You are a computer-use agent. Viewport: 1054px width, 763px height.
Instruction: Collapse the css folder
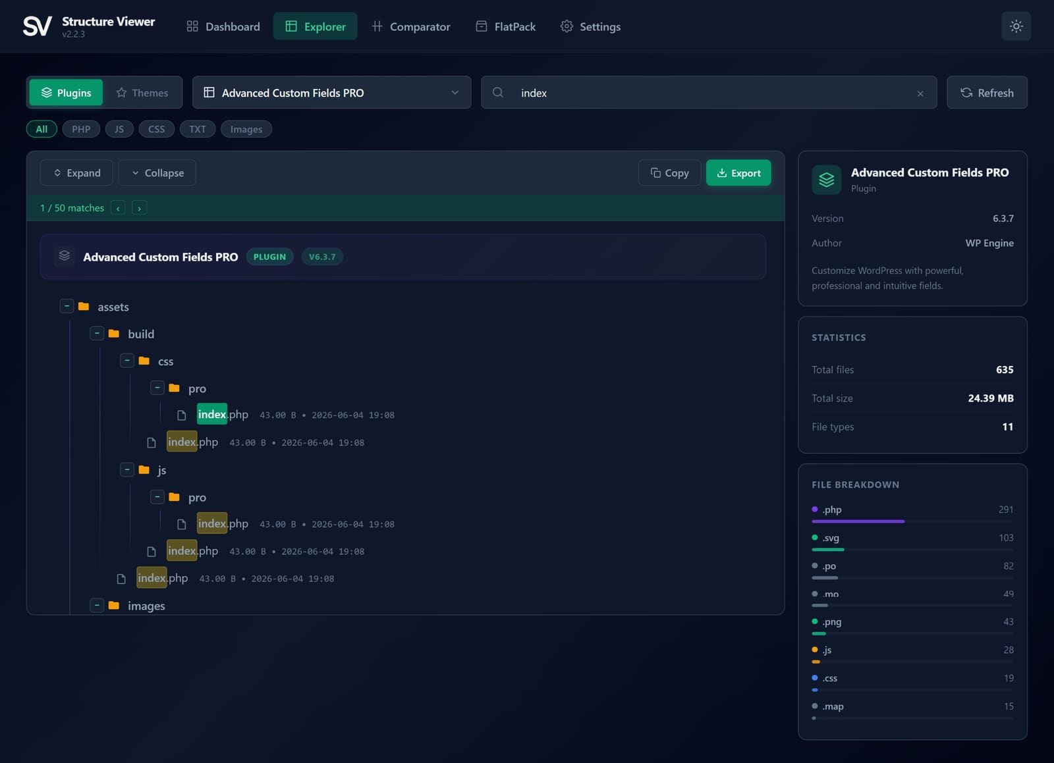click(127, 361)
